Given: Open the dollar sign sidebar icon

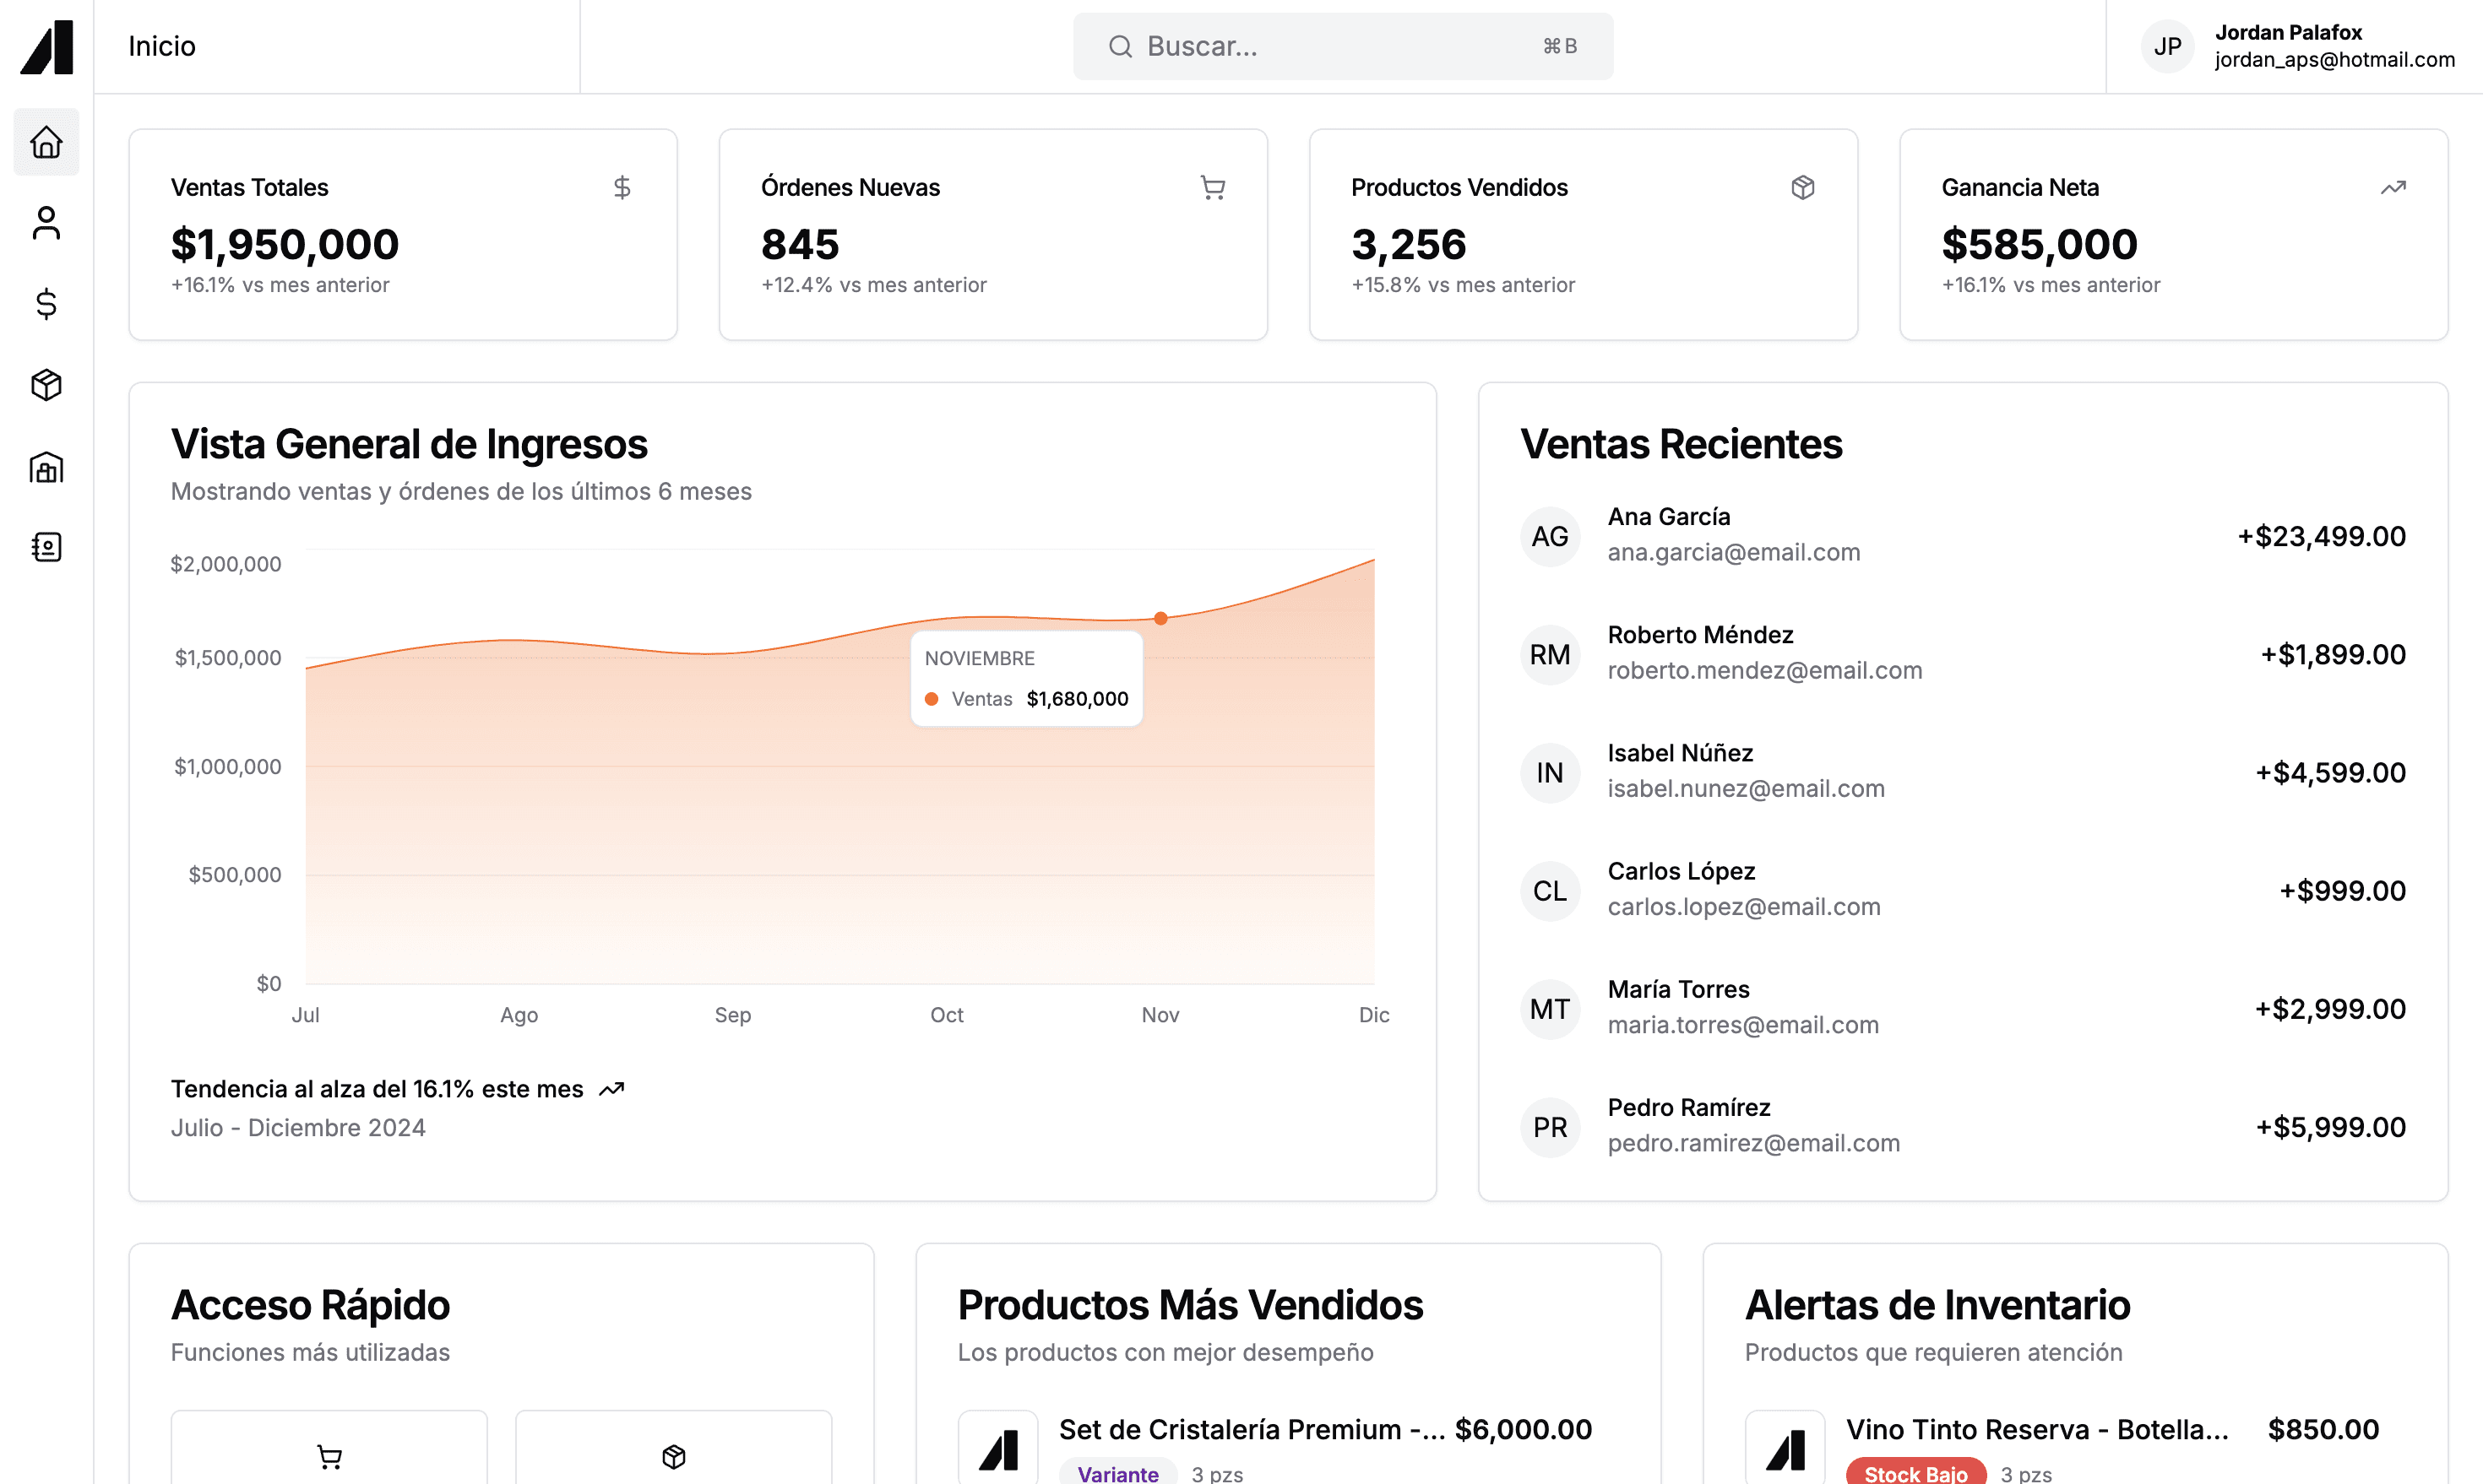Looking at the screenshot, I should pos(46,304).
